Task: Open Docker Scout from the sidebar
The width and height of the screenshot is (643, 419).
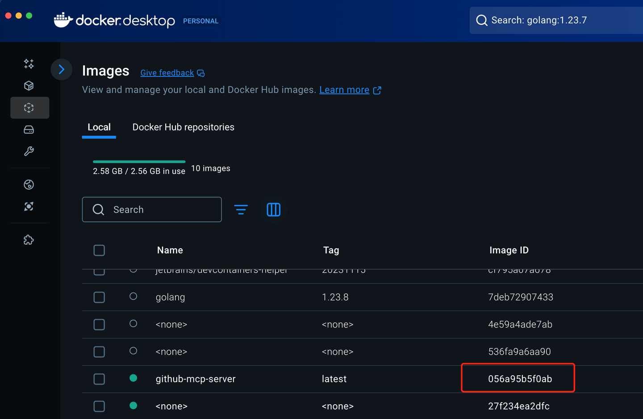Action: click(x=29, y=206)
